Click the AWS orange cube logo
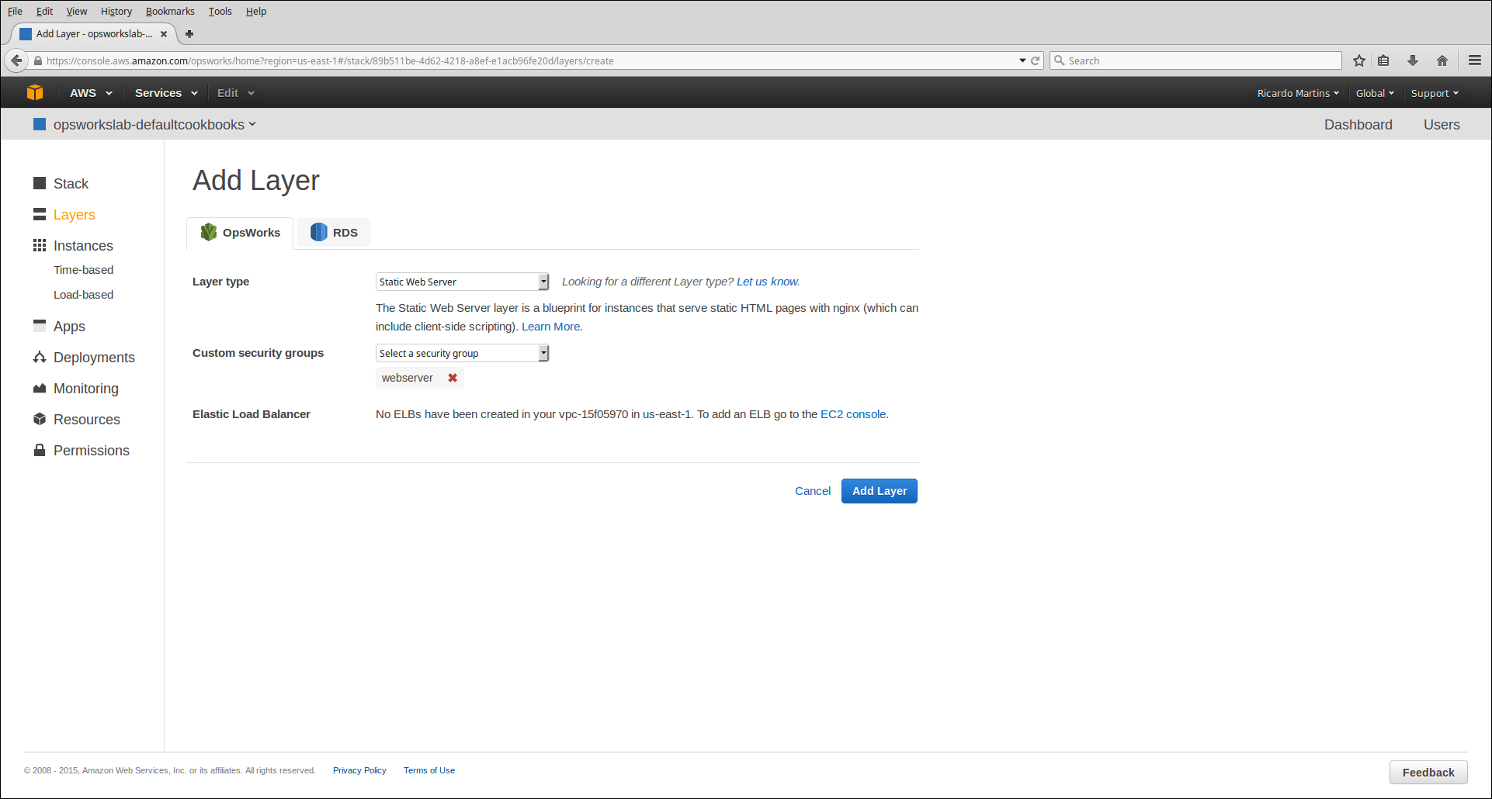Viewport: 1492px width, 799px height. click(35, 92)
